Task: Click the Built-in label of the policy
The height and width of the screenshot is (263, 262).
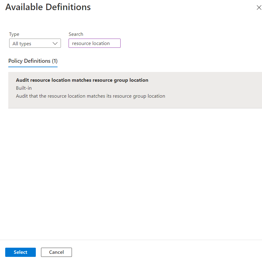Action: pos(24,88)
